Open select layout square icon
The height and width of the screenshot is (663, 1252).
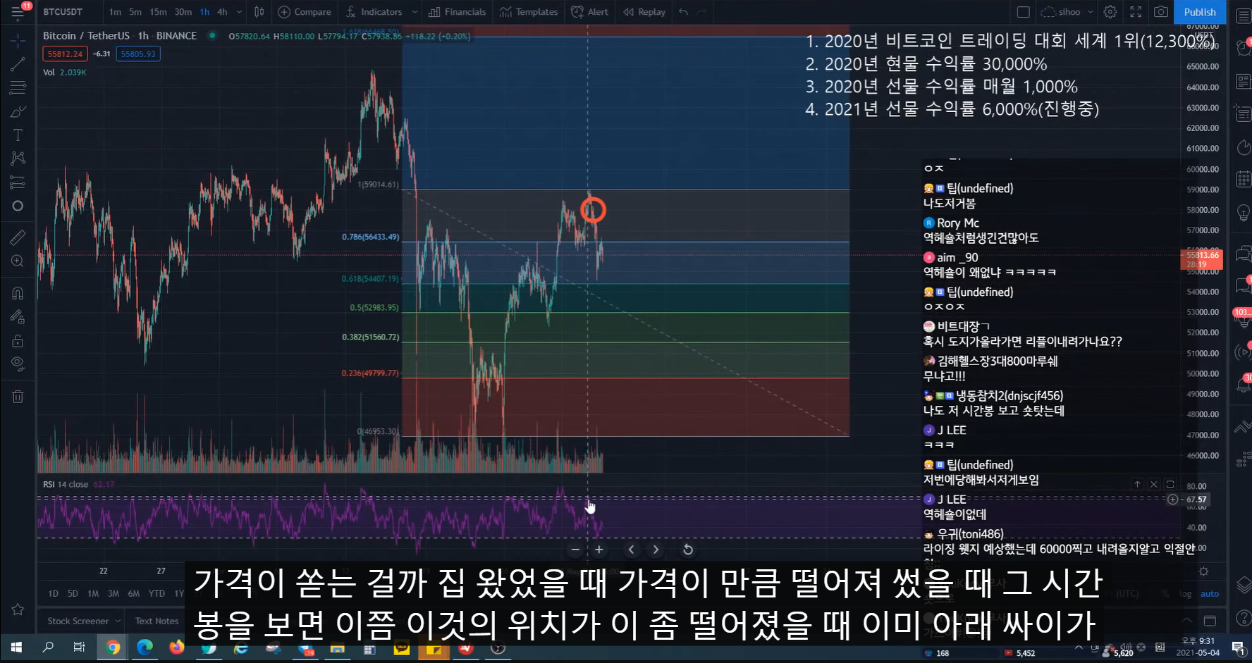[x=1024, y=12]
